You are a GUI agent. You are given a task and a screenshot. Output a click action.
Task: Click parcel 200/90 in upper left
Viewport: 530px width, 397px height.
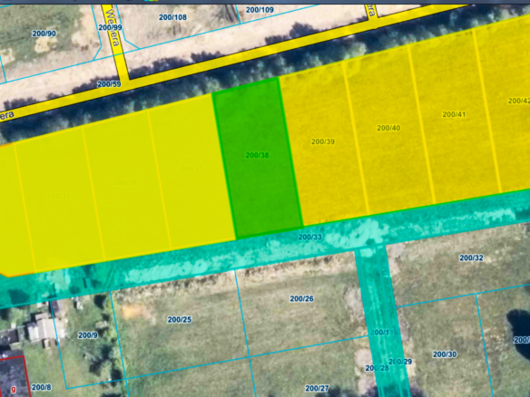coord(44,34)
